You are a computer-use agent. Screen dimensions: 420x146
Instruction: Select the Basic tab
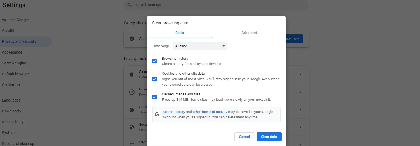pos(180,33)
